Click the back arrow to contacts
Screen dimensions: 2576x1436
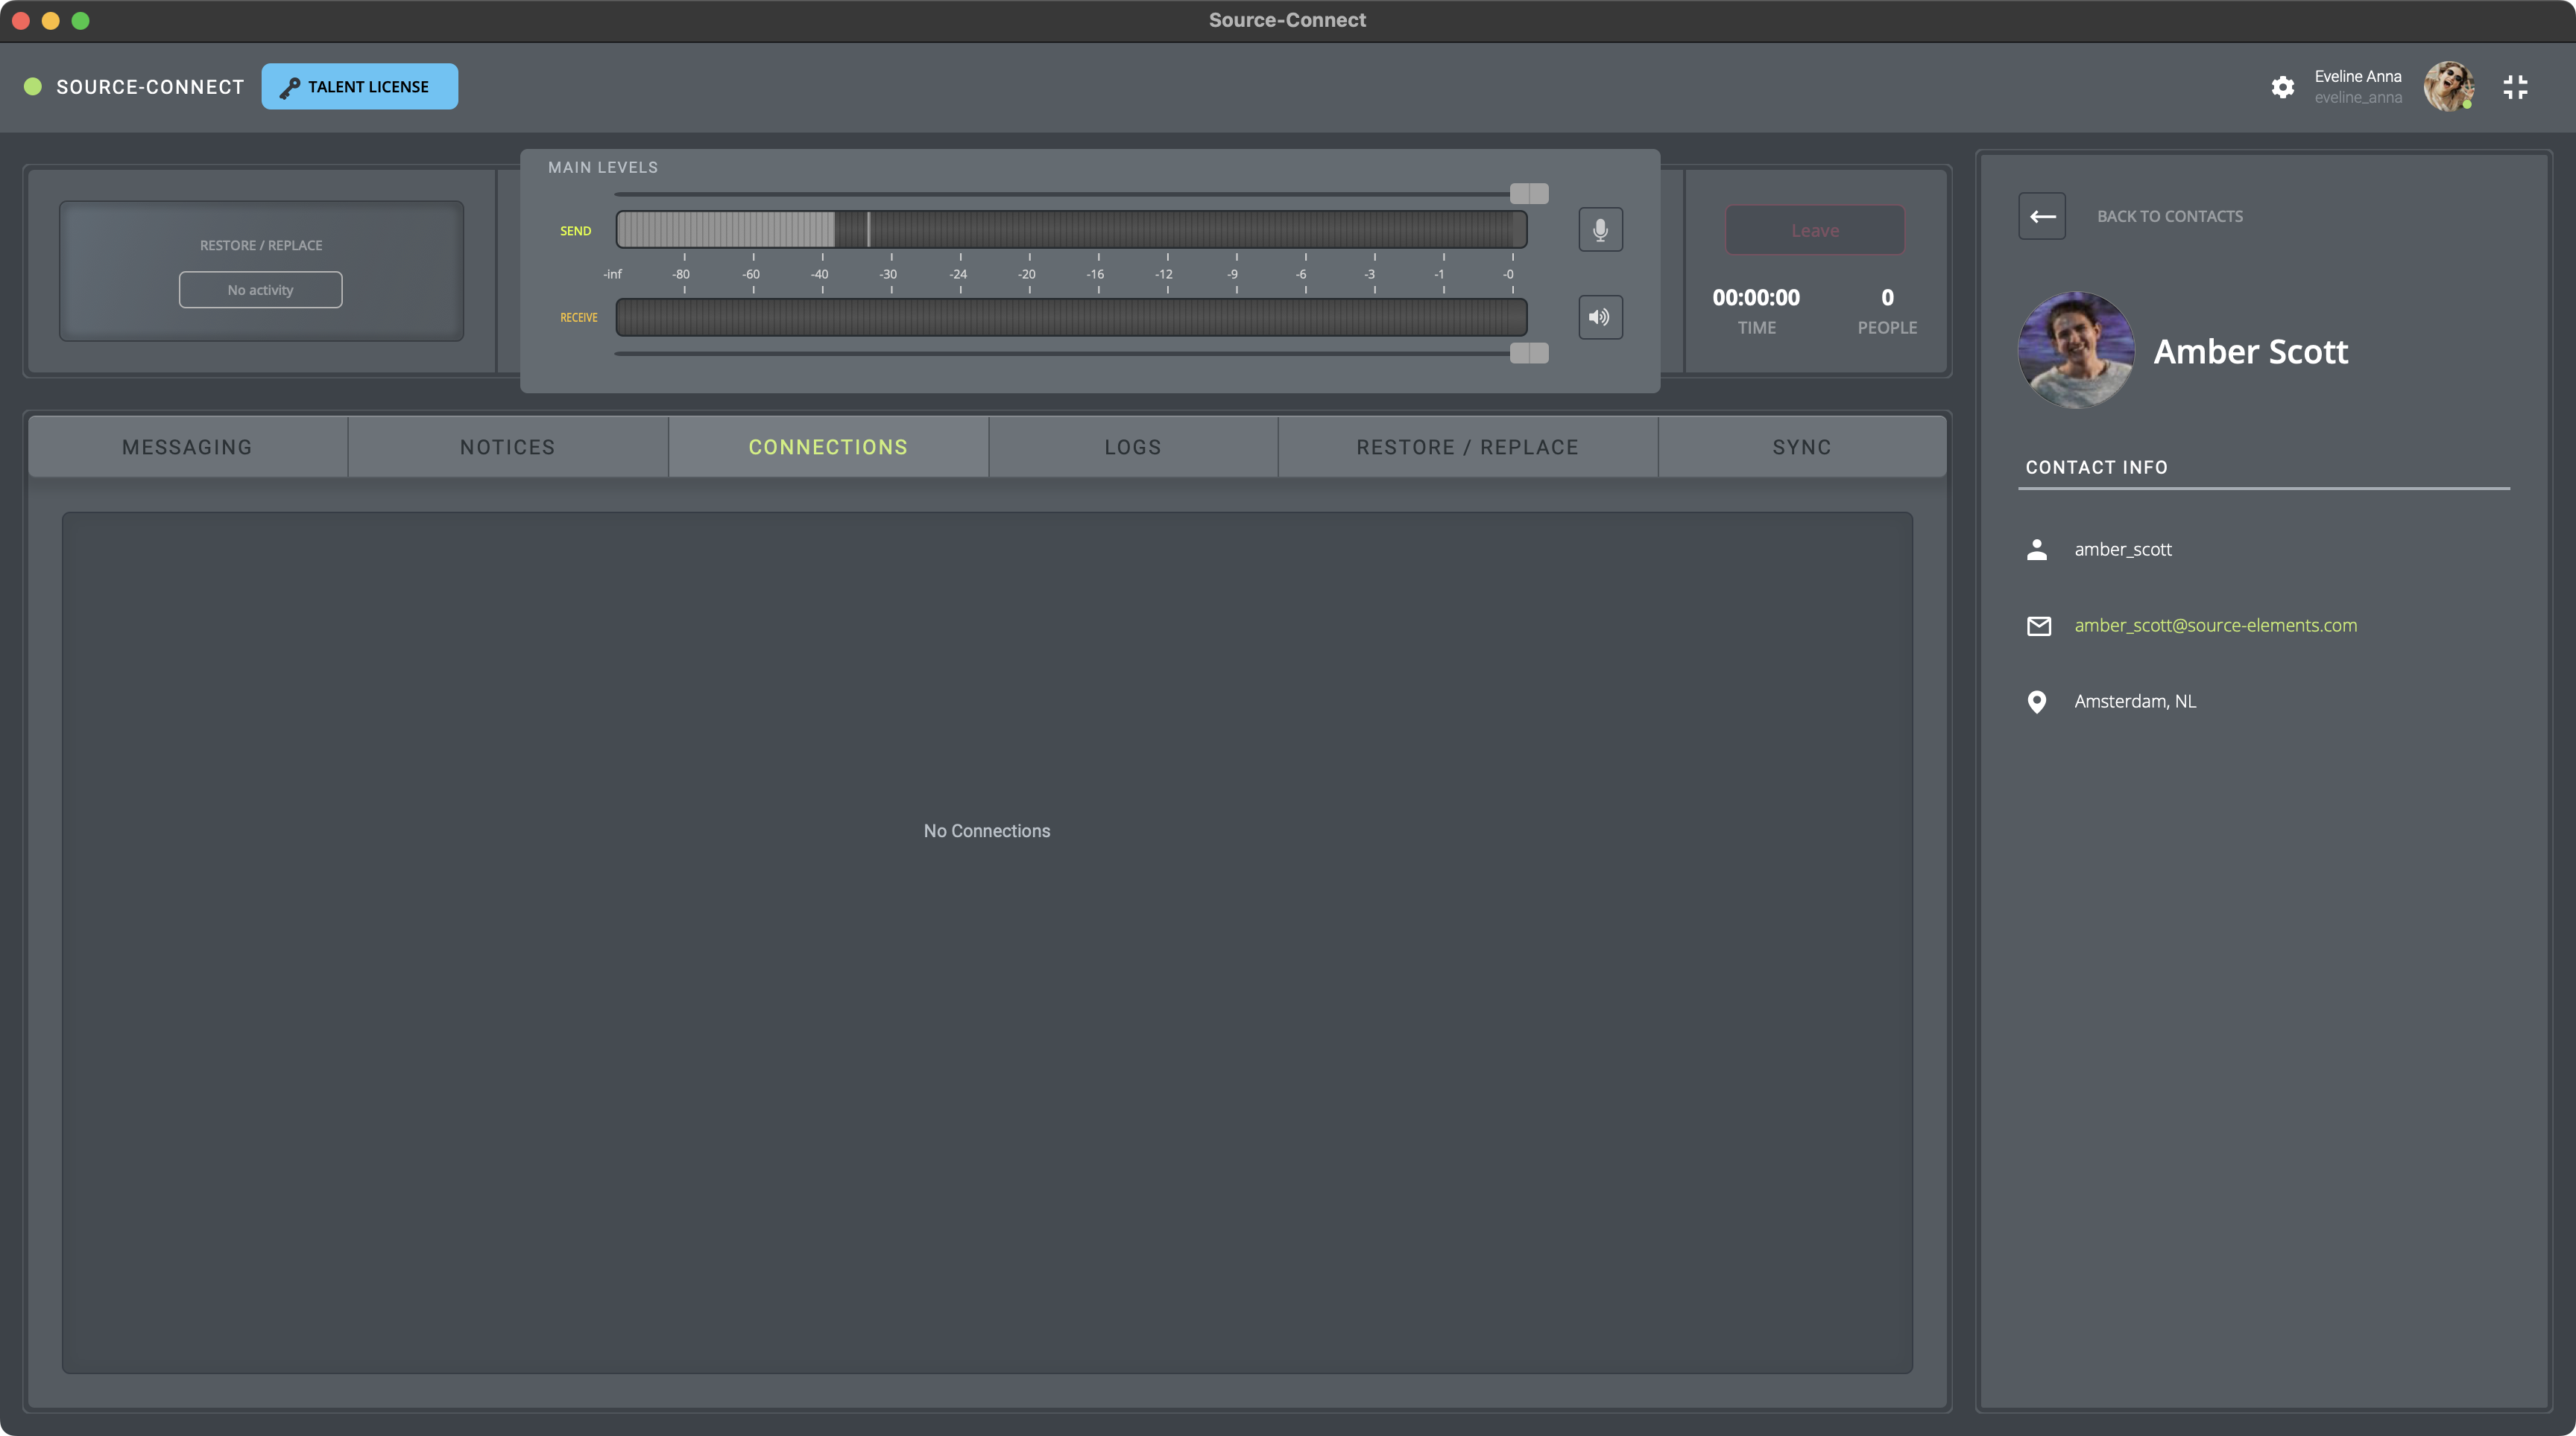point(2042,216)
